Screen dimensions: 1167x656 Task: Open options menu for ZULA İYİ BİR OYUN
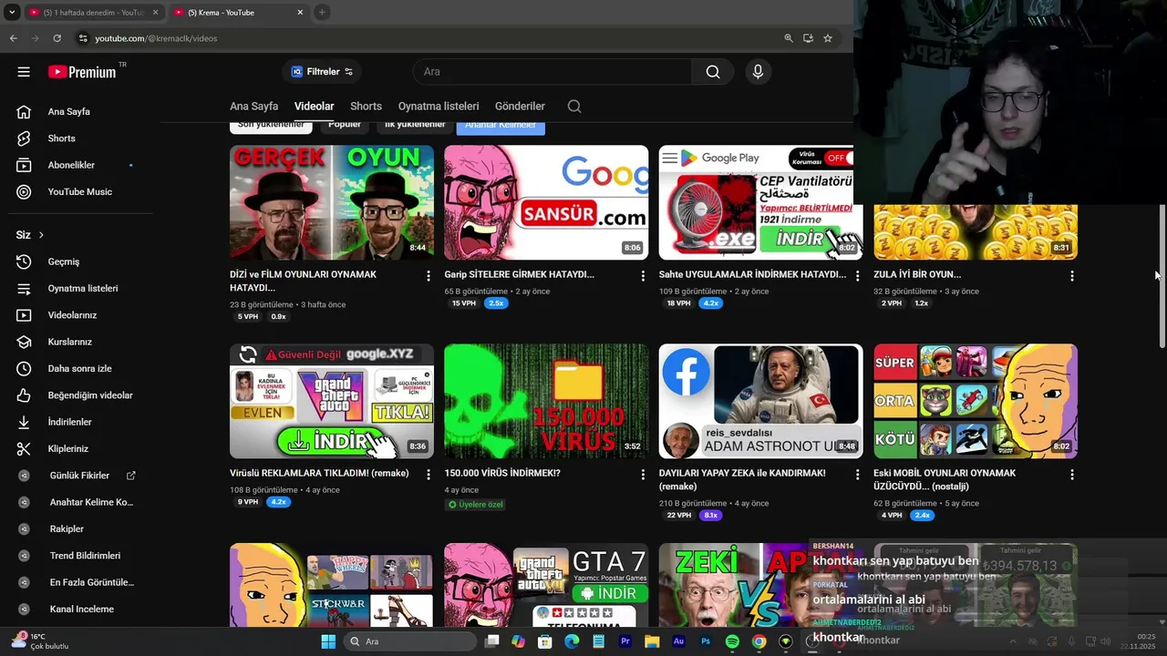[1072, 275]
